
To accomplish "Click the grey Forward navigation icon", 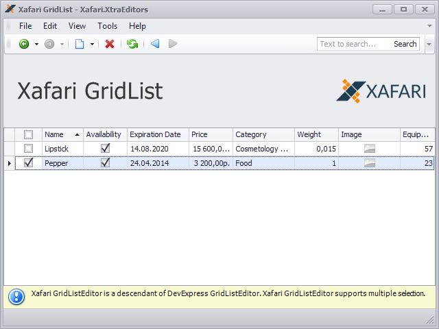I will (49, 44).
